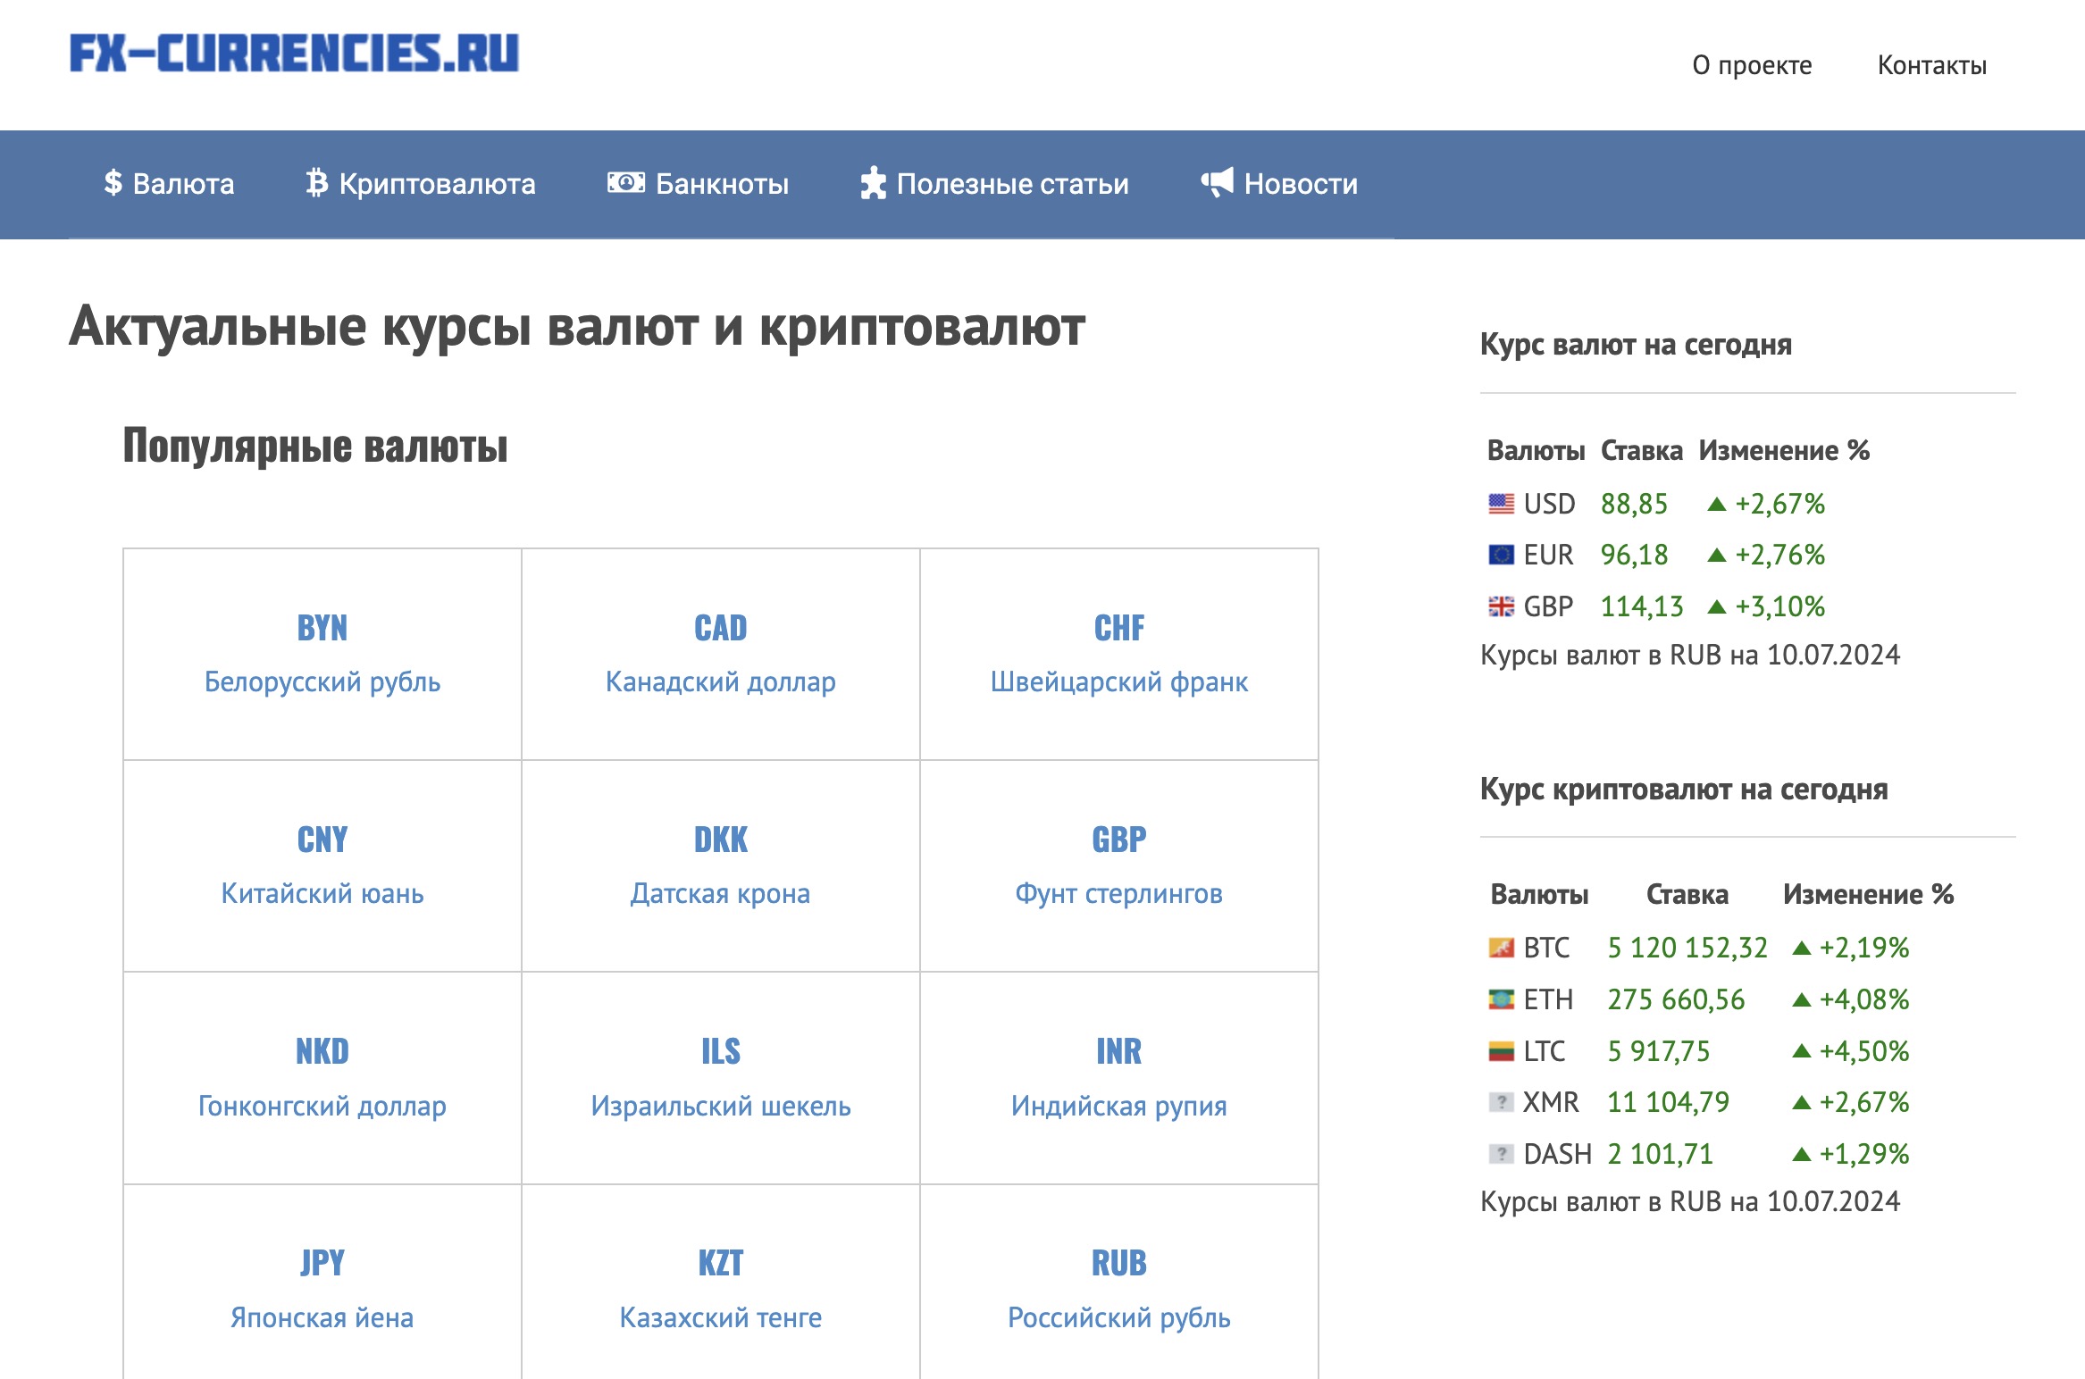Image resolution: width=2085 pixels, height=1379 pixels.
Task: Select the KZT currency code
Action: point(721,1264)
